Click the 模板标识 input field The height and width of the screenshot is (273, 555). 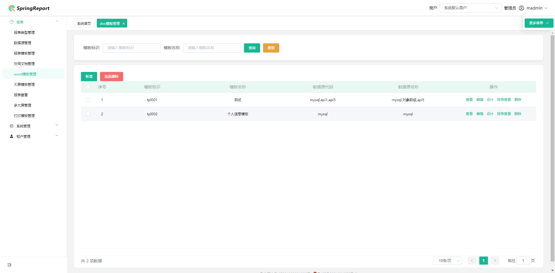[132, 48]
